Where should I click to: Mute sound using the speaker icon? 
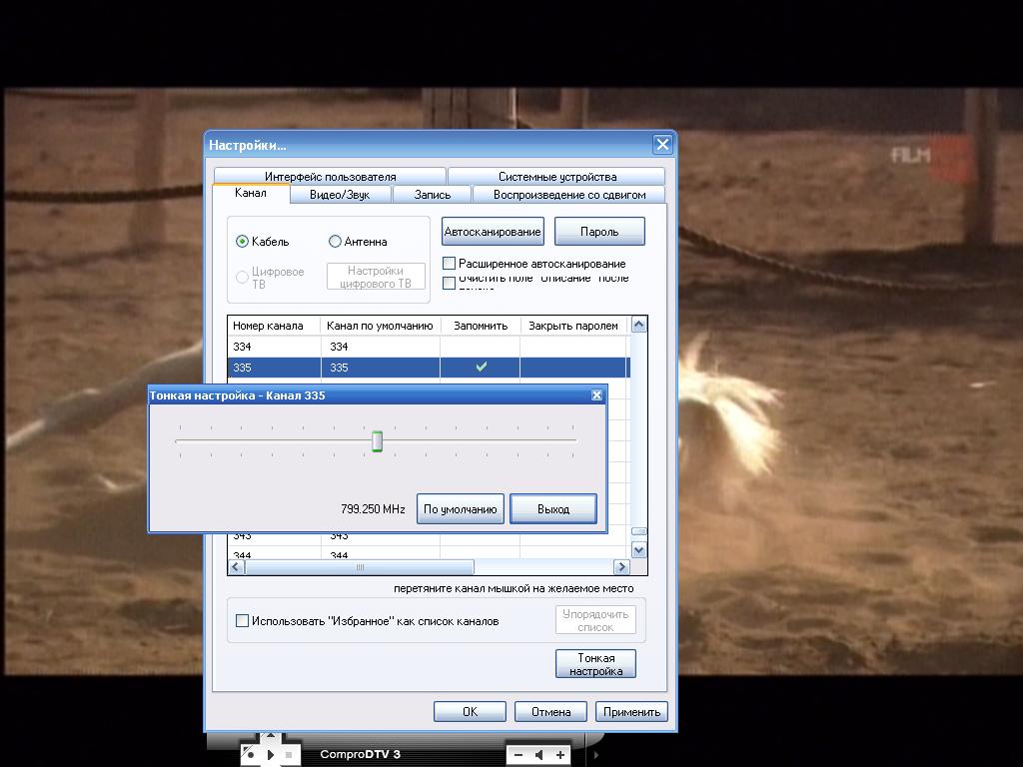tap(539, 755)
